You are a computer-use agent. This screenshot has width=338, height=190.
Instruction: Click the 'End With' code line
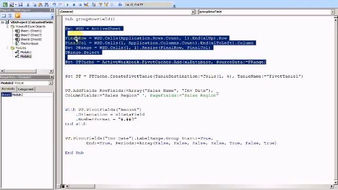coord(76,124)
